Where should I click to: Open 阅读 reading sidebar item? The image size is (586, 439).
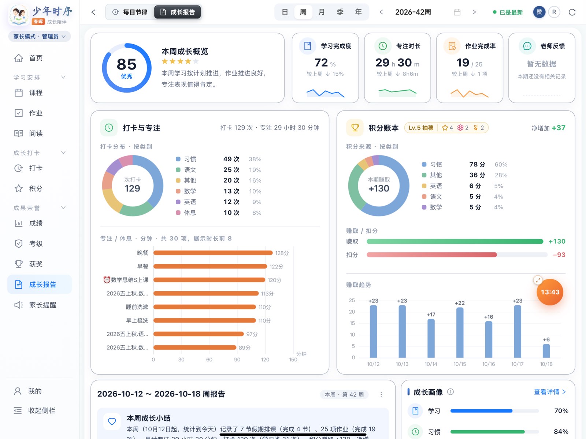tap(40, 134)
